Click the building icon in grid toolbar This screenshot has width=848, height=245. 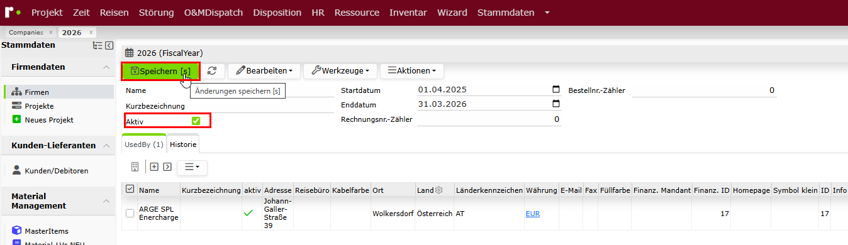(135, 166)
